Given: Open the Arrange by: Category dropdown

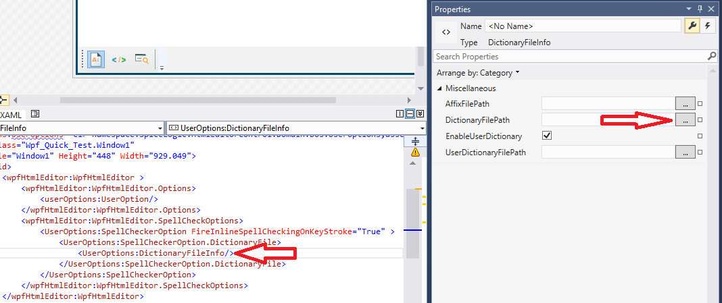Looking at the screenshot, I should pos(479,72).
